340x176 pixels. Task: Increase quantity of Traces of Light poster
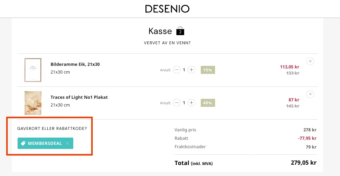tap(191, 102)
